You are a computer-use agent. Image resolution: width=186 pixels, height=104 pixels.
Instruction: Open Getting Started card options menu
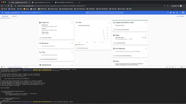point(72,65)
